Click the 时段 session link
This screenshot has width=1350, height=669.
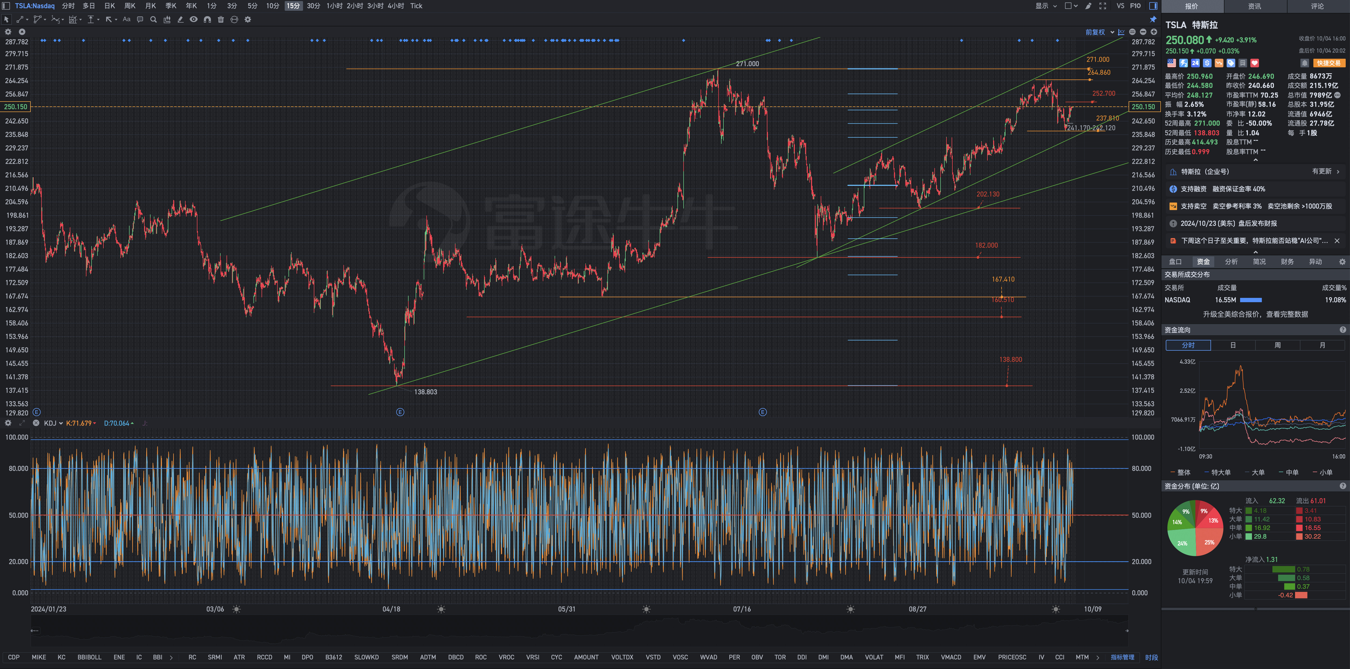click(x=1151, y=657)
